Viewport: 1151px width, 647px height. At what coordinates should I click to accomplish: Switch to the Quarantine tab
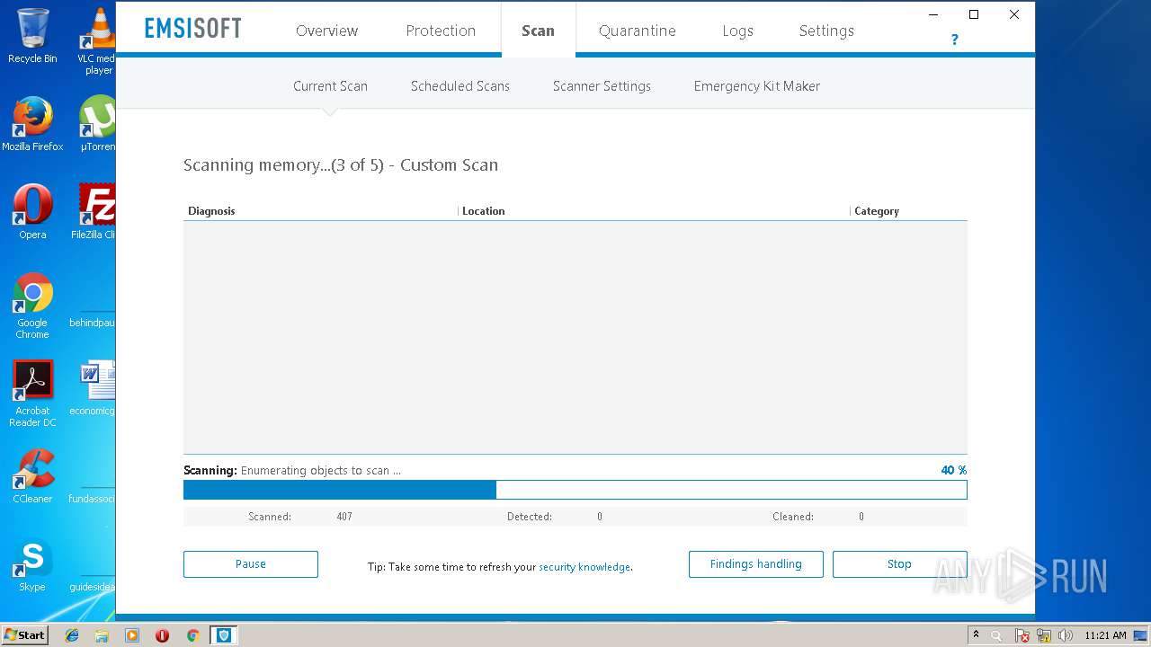tap(637, 31)
